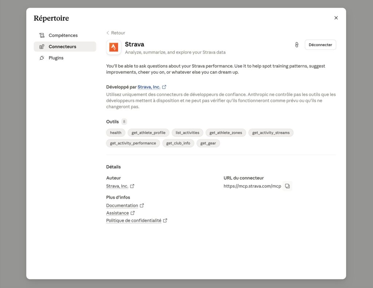373x288 pixels.
Task: Click the URL du connecteur label
Action: coord(244,178)
